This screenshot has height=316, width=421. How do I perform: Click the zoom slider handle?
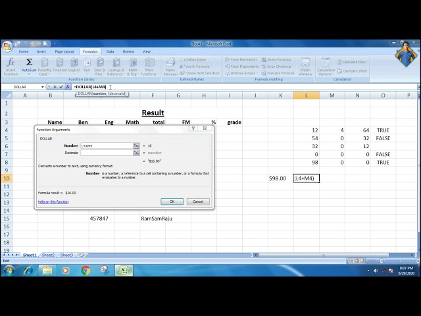click(x=382, y=261)
